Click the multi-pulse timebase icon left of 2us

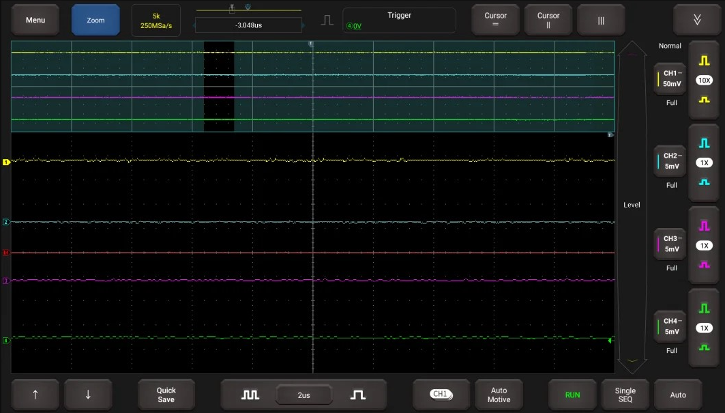tap(250, 395)
